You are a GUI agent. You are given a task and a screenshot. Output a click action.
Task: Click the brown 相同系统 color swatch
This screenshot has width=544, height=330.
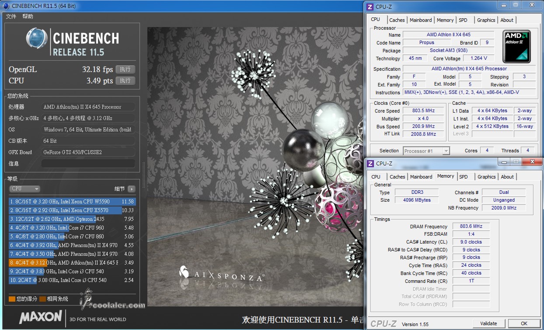coord(42,299)
